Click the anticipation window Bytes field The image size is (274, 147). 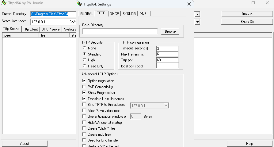point(135,117)
